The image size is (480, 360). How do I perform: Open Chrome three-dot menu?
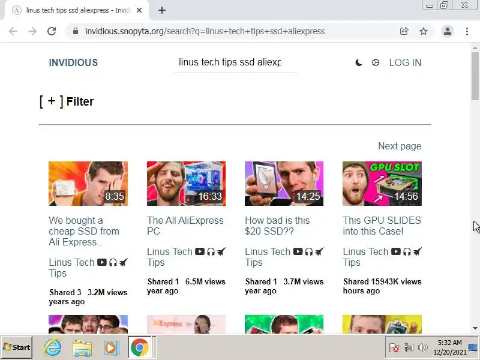pyautogui.click(x=467, y=31)
